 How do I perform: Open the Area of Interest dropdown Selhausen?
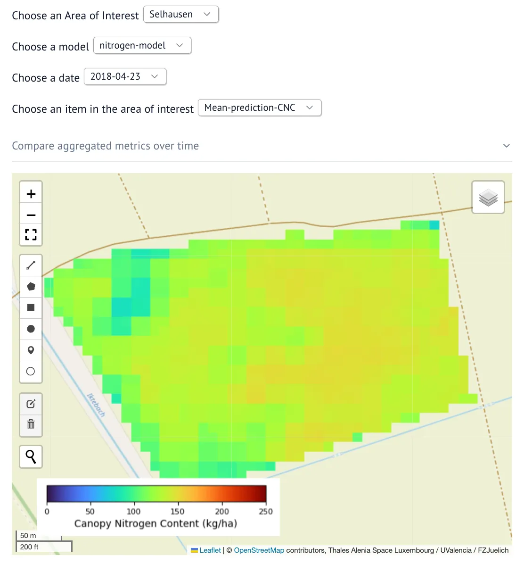coord(181,15)
